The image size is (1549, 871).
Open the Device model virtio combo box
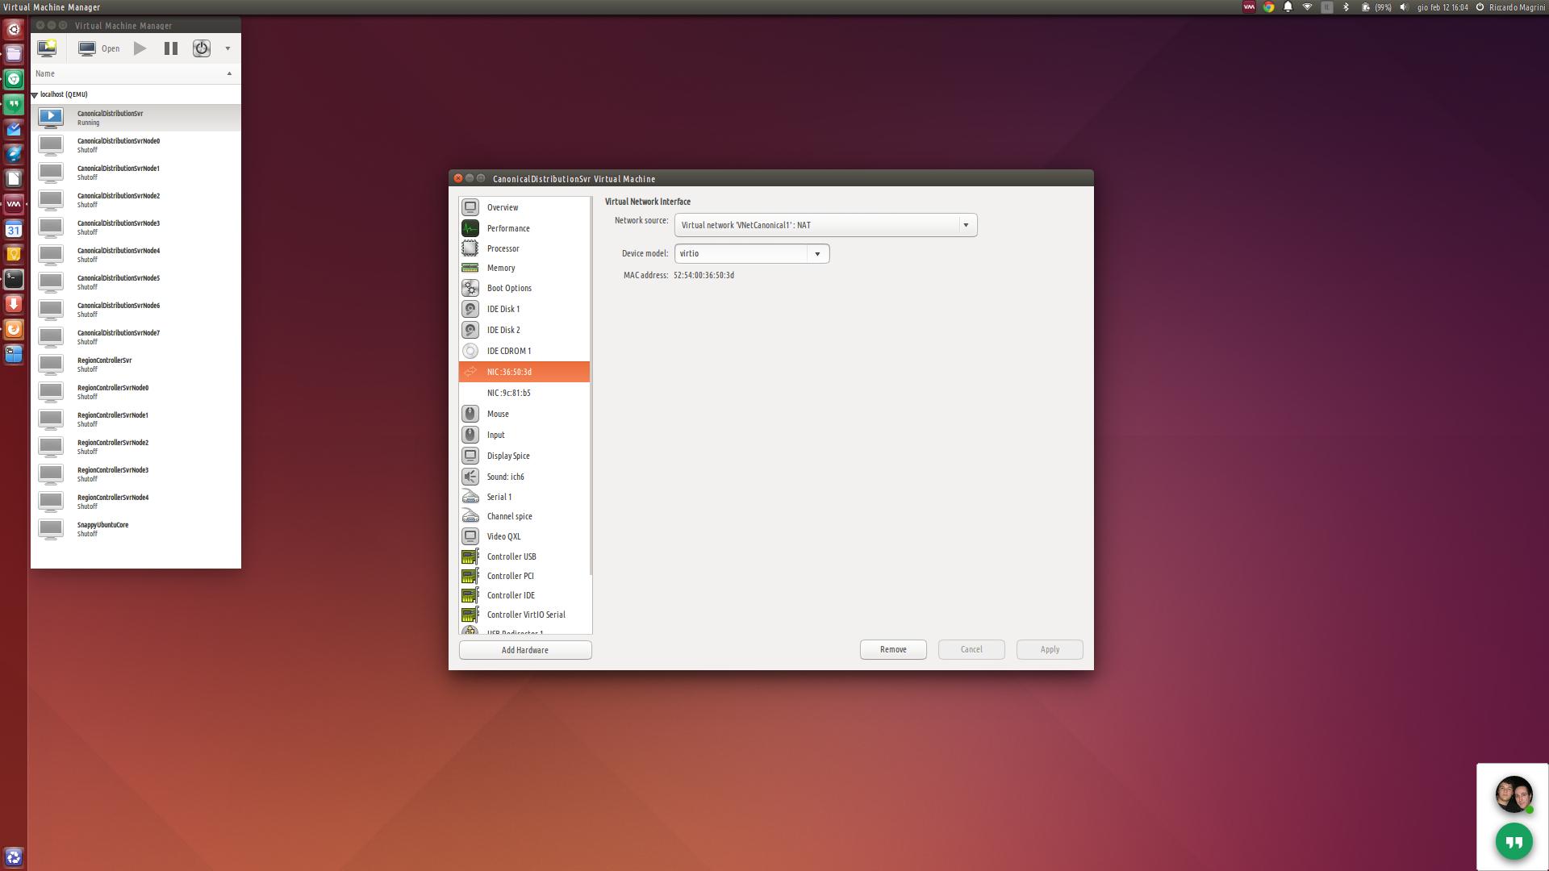[x=751, y=253]
